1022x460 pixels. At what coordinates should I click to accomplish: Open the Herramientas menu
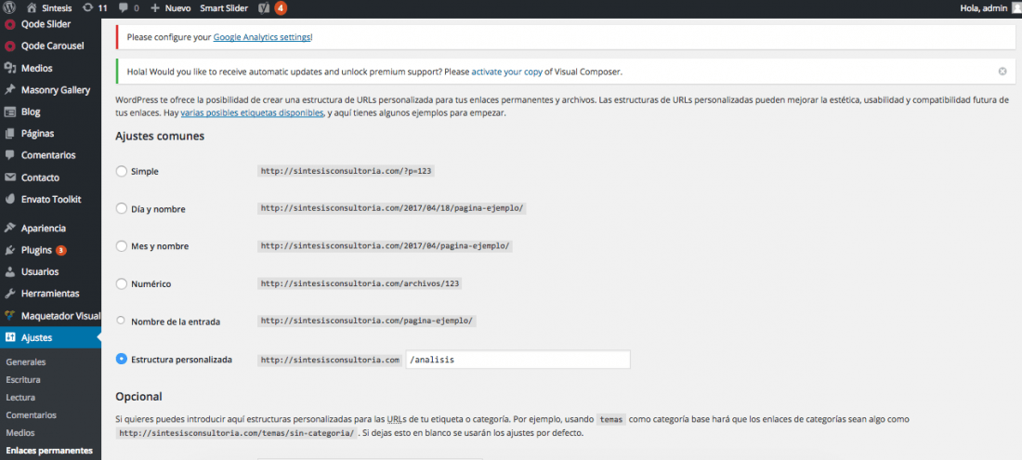(x=50, y=294)
